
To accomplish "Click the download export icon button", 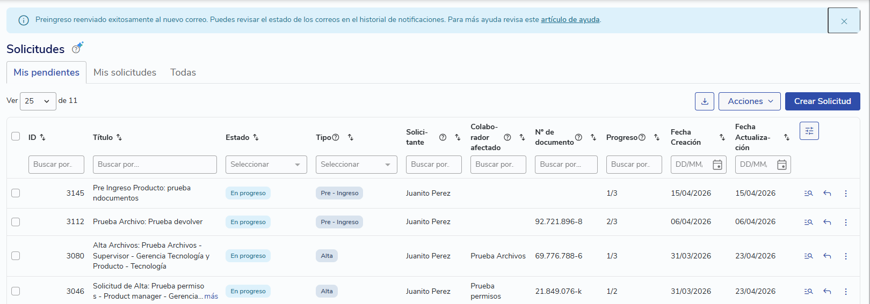I will (x=705, y=101).
